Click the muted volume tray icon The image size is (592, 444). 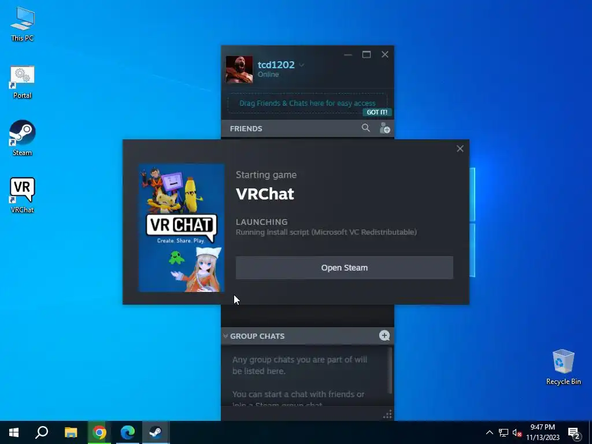(x=517, y=432)
